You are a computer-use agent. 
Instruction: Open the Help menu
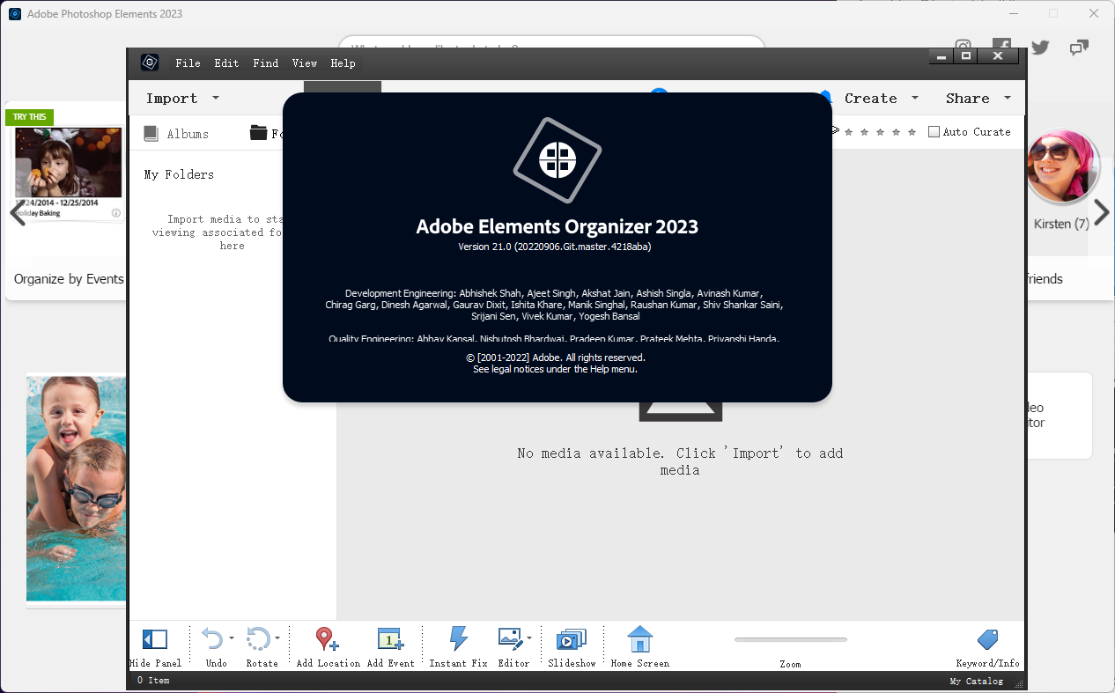[x=343, y=63]
